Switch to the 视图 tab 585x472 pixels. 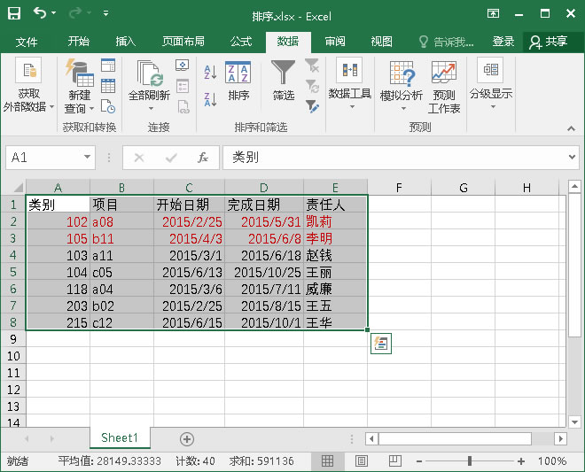pyautogui.click(x=382, y=42)
